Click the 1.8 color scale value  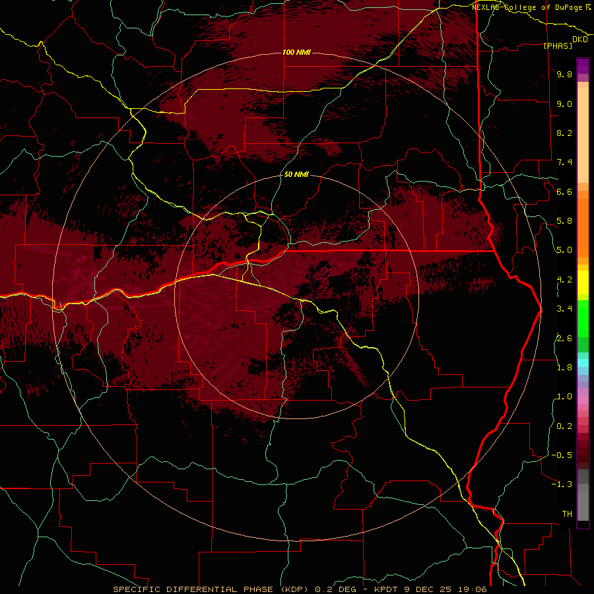click(564, 368)
